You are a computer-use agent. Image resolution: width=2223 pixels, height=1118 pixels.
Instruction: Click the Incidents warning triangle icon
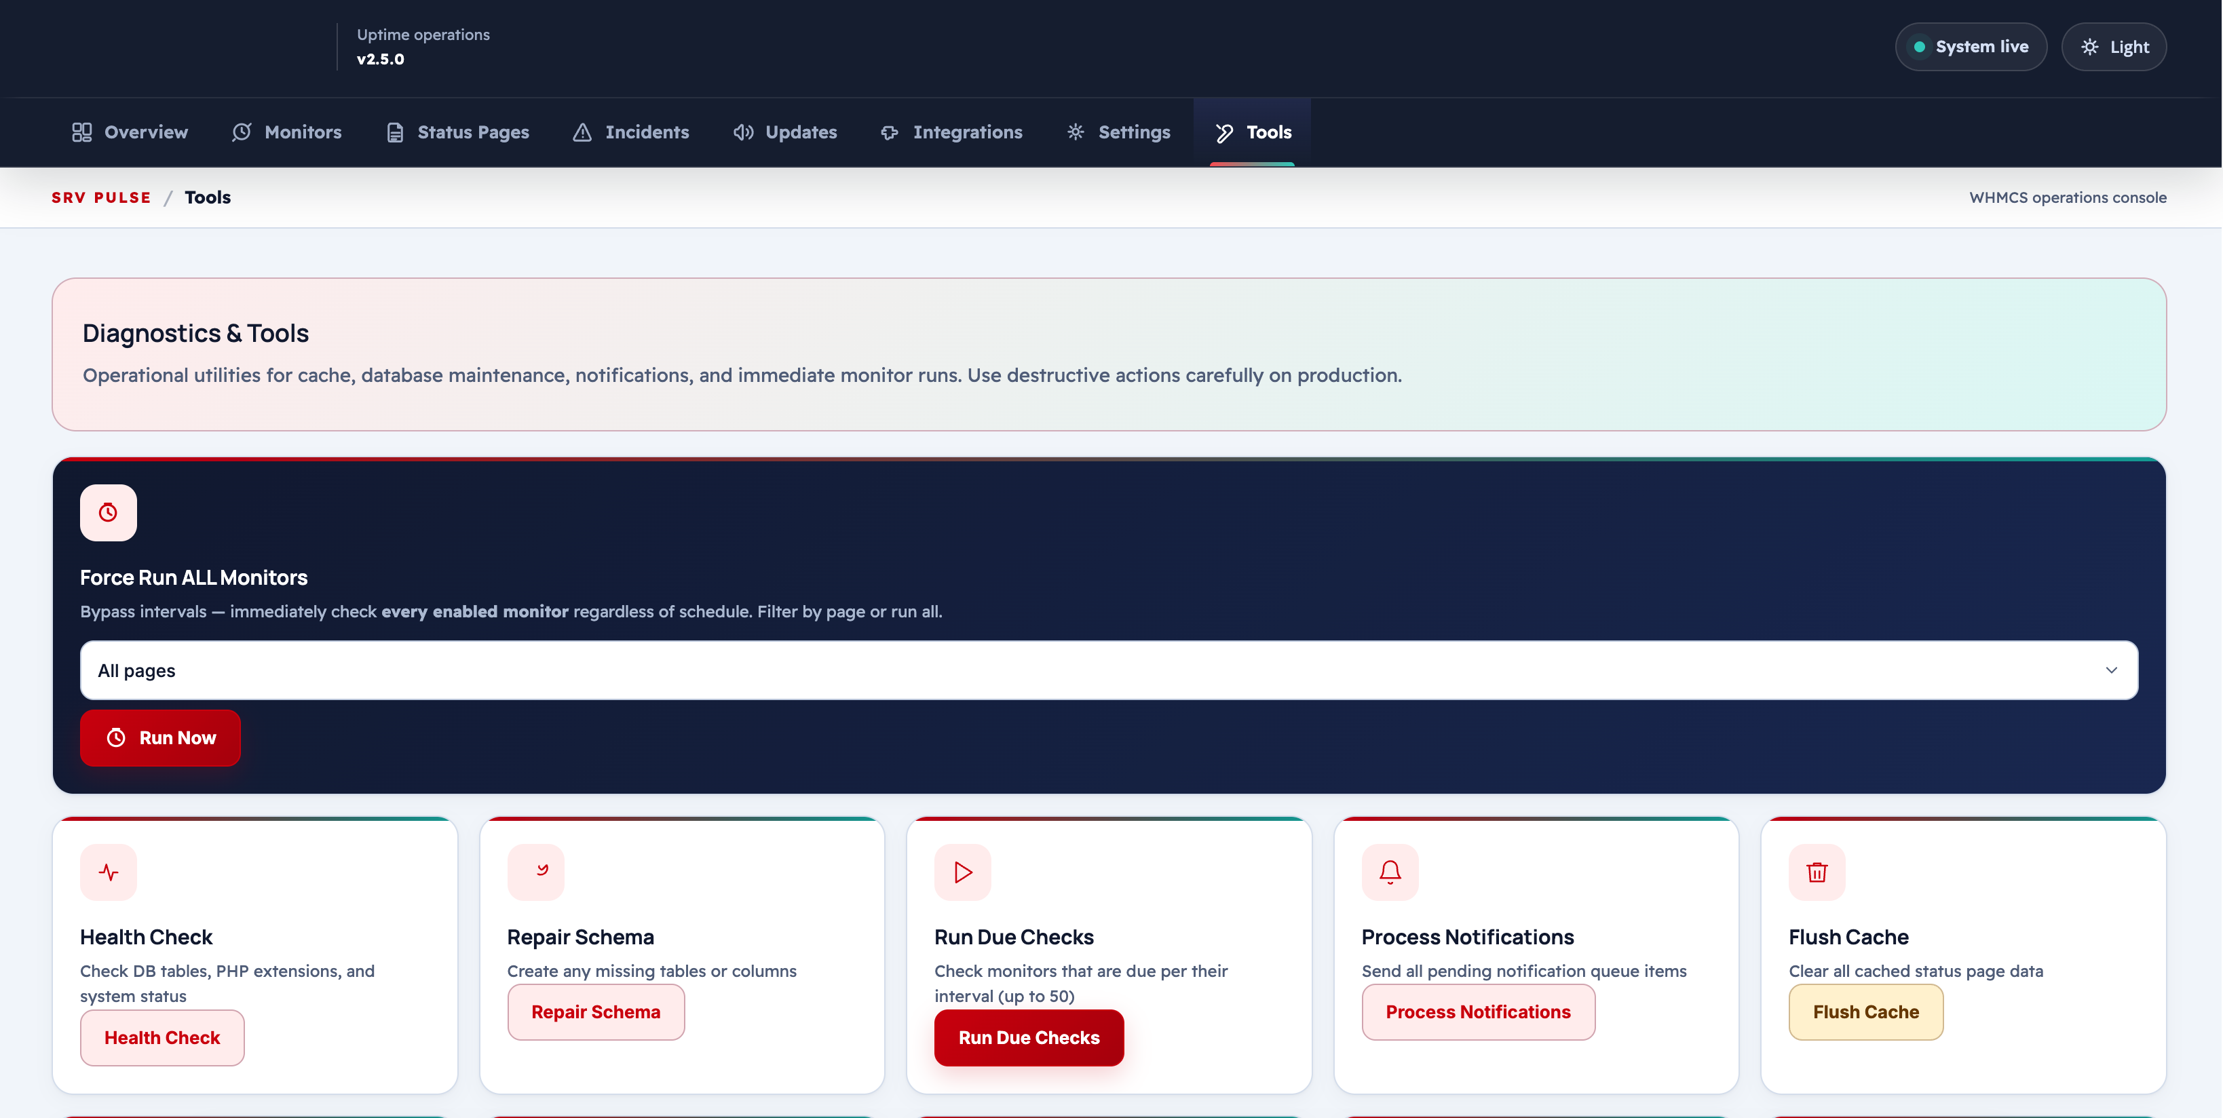coord(582,132)
